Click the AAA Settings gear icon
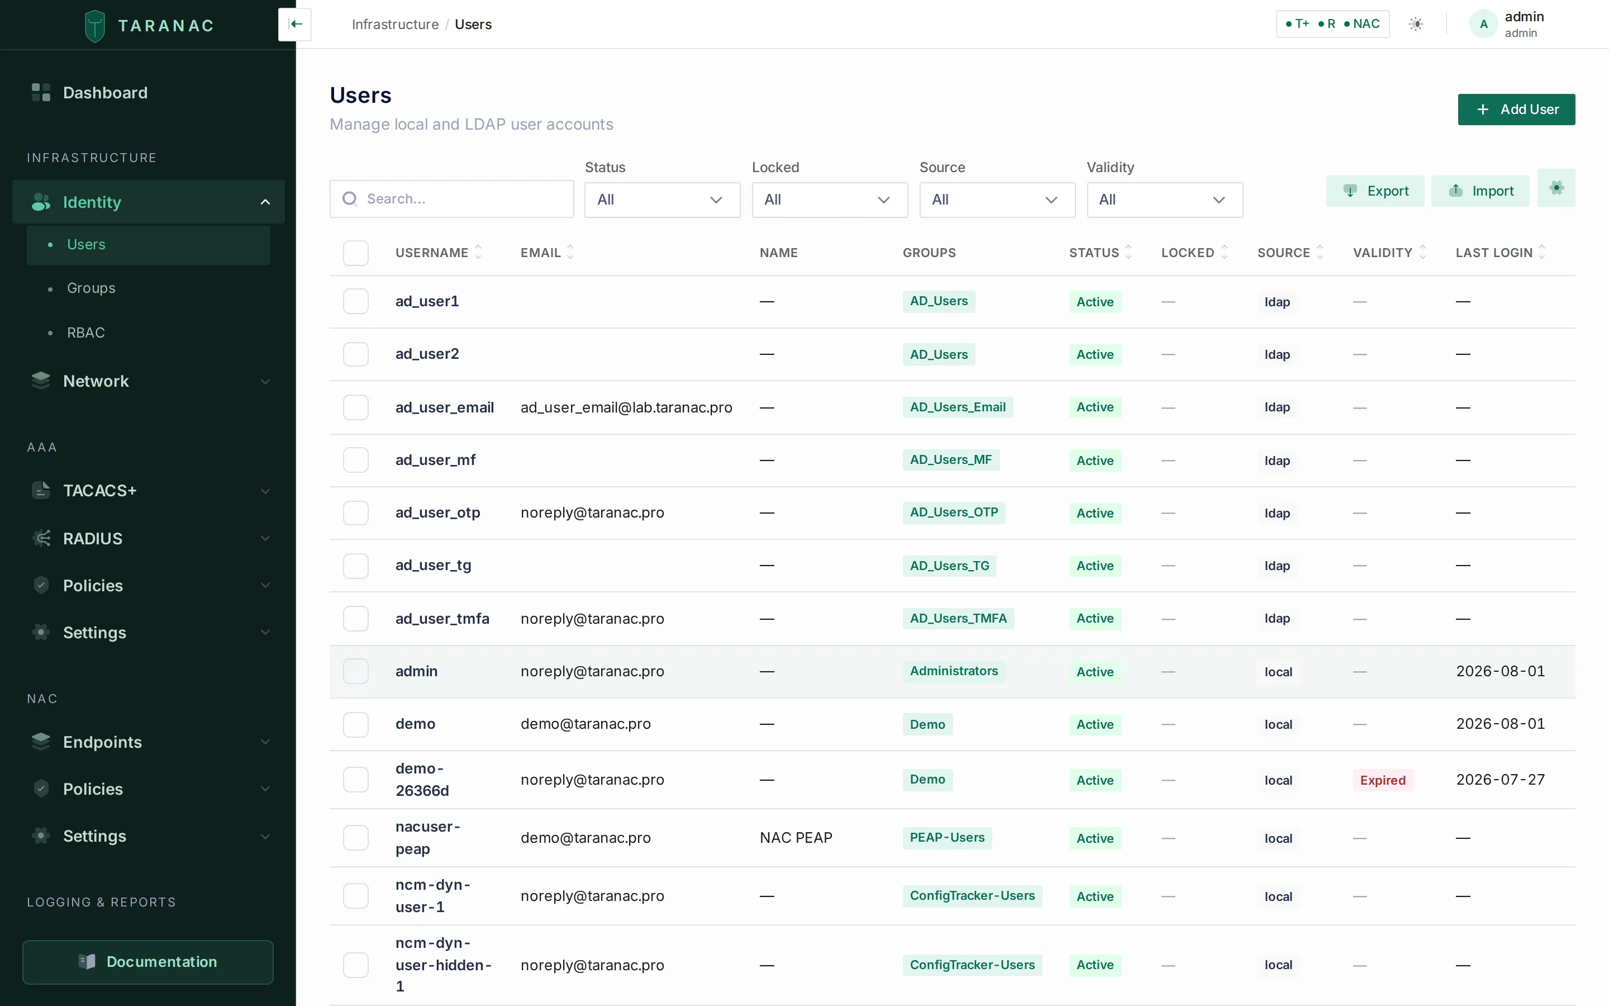The height and width of the screenshot is (1006, 1609). click(41, 632)
